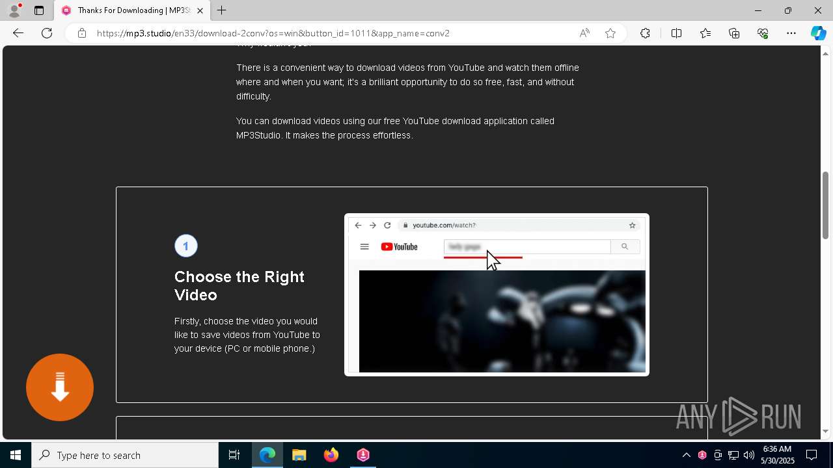Add this page to favorites
The height and width of the screenshot is (468, 833).
[610, 33]
